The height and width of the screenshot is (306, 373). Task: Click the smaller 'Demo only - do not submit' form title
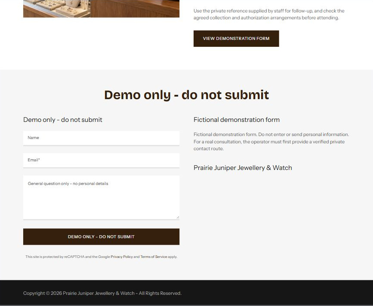pos(62,120)
